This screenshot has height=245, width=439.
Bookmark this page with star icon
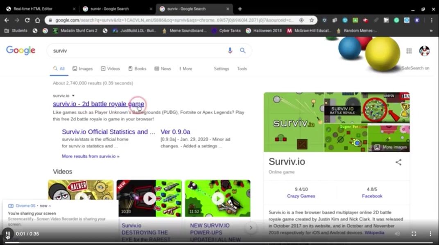point(312,20)
